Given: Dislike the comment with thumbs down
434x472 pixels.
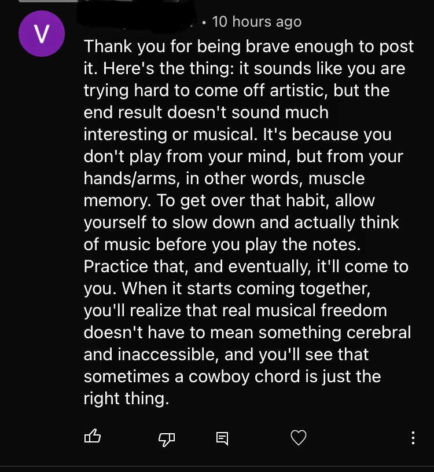Looking at the screenshot, I should [x=167, y=439].
